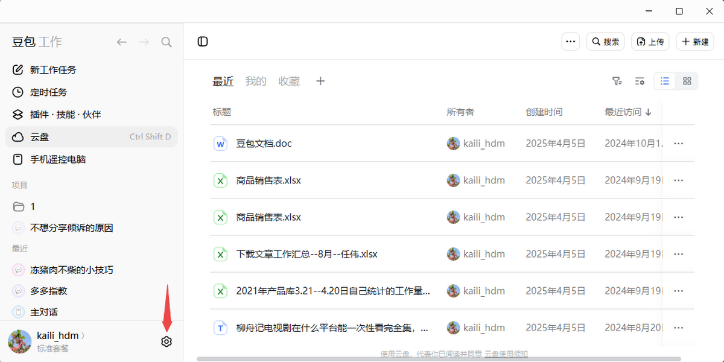Open 云盘 in the sidebar
724x362 pixels.
click(x=92, y=137)
